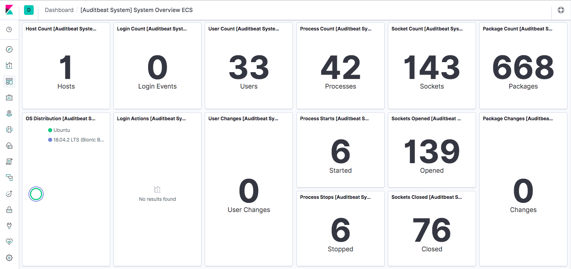Go to Visualize in the sidebar
The height and width of the screenshot is (269, 571).
coord(9,65)
